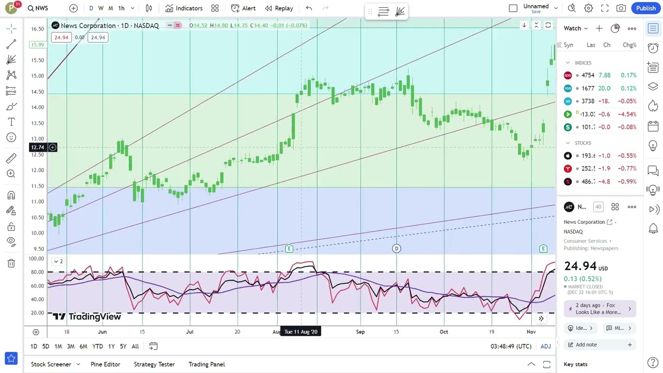Screen dimensions: 663x373
Task: Open the help center question mark
Action: click(653, 362)
